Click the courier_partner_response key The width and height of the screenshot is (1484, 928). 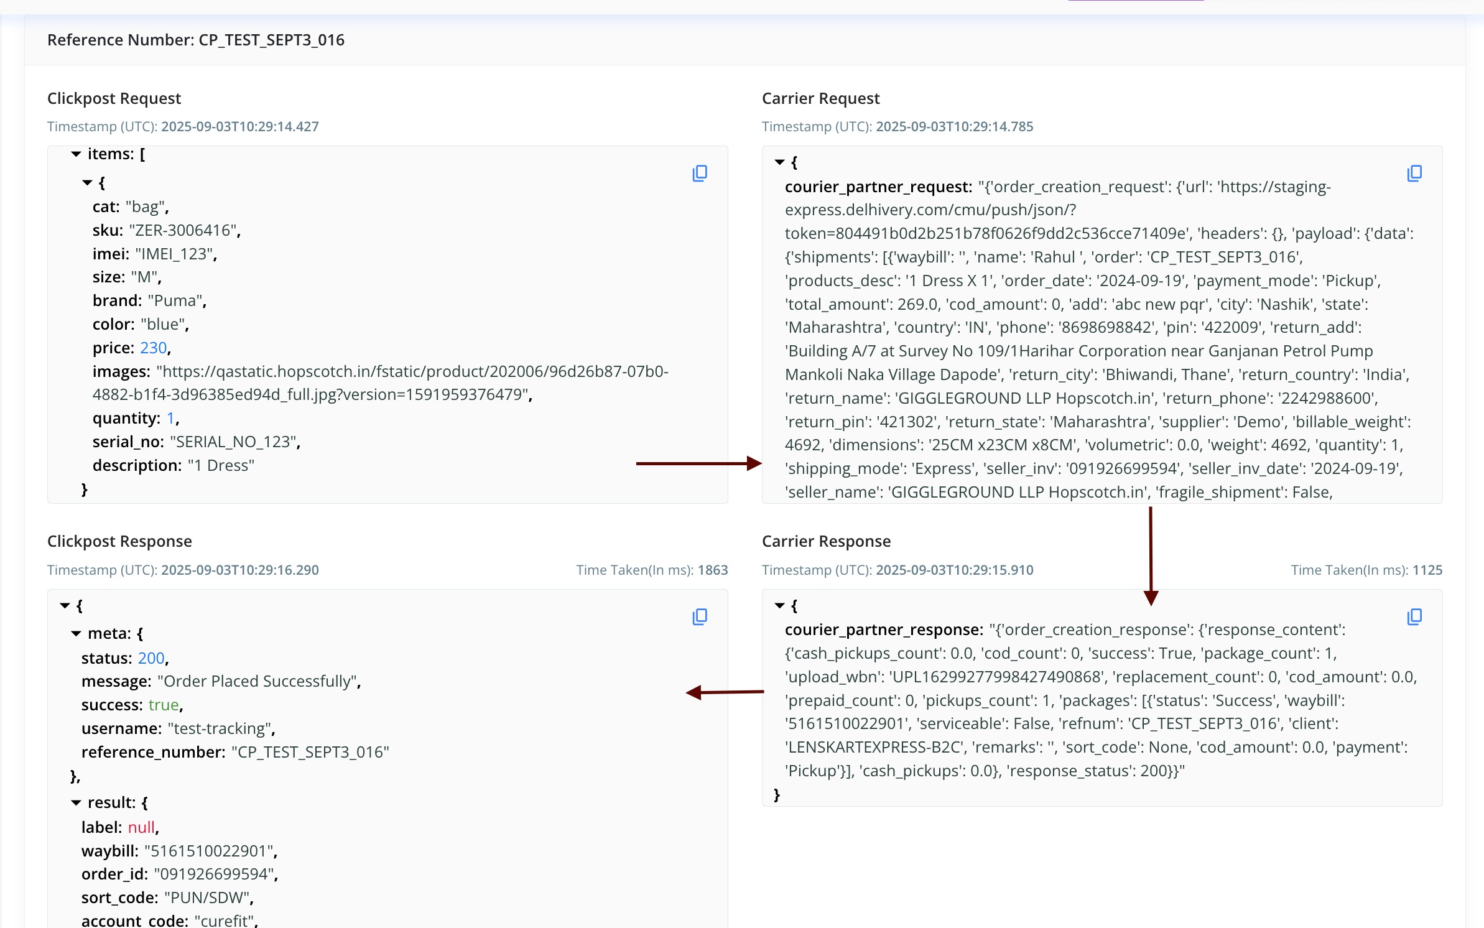pyautogui.click(x=883, y=630)
